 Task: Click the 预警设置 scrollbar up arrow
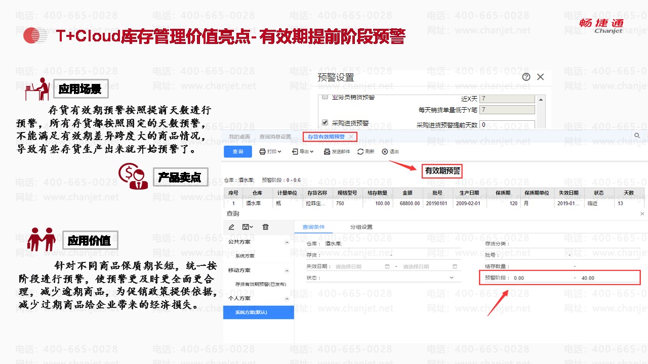(x=542, y=100)
